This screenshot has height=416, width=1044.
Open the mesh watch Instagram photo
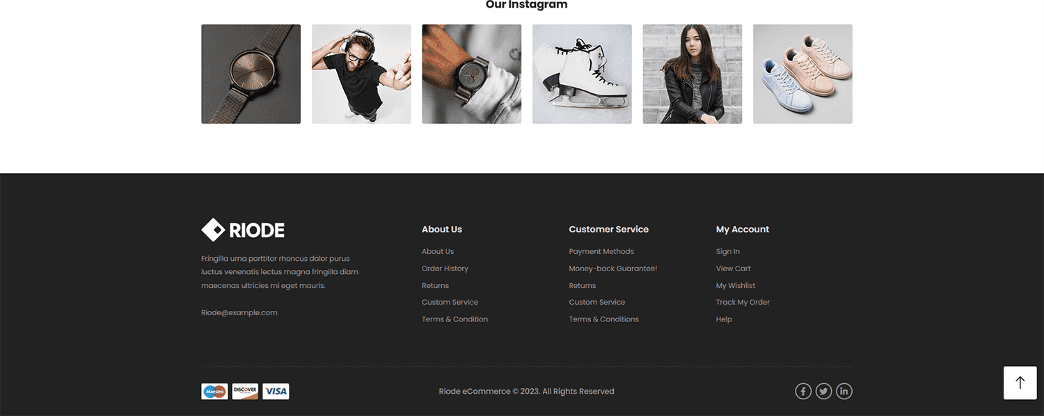[251, 74]
